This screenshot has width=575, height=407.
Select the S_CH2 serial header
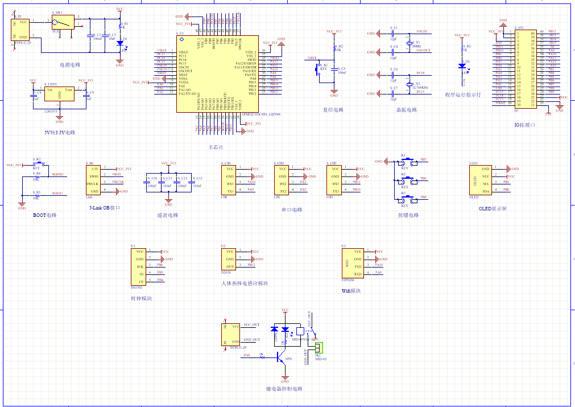[282, 180]
